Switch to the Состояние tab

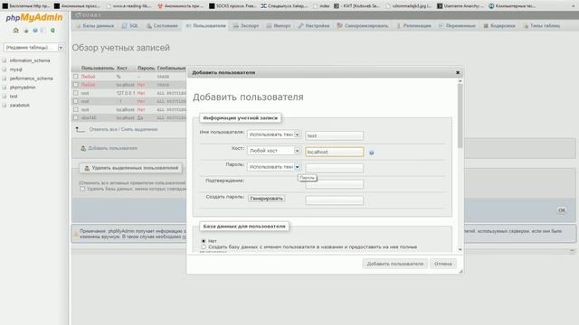(x=162, y=26)
